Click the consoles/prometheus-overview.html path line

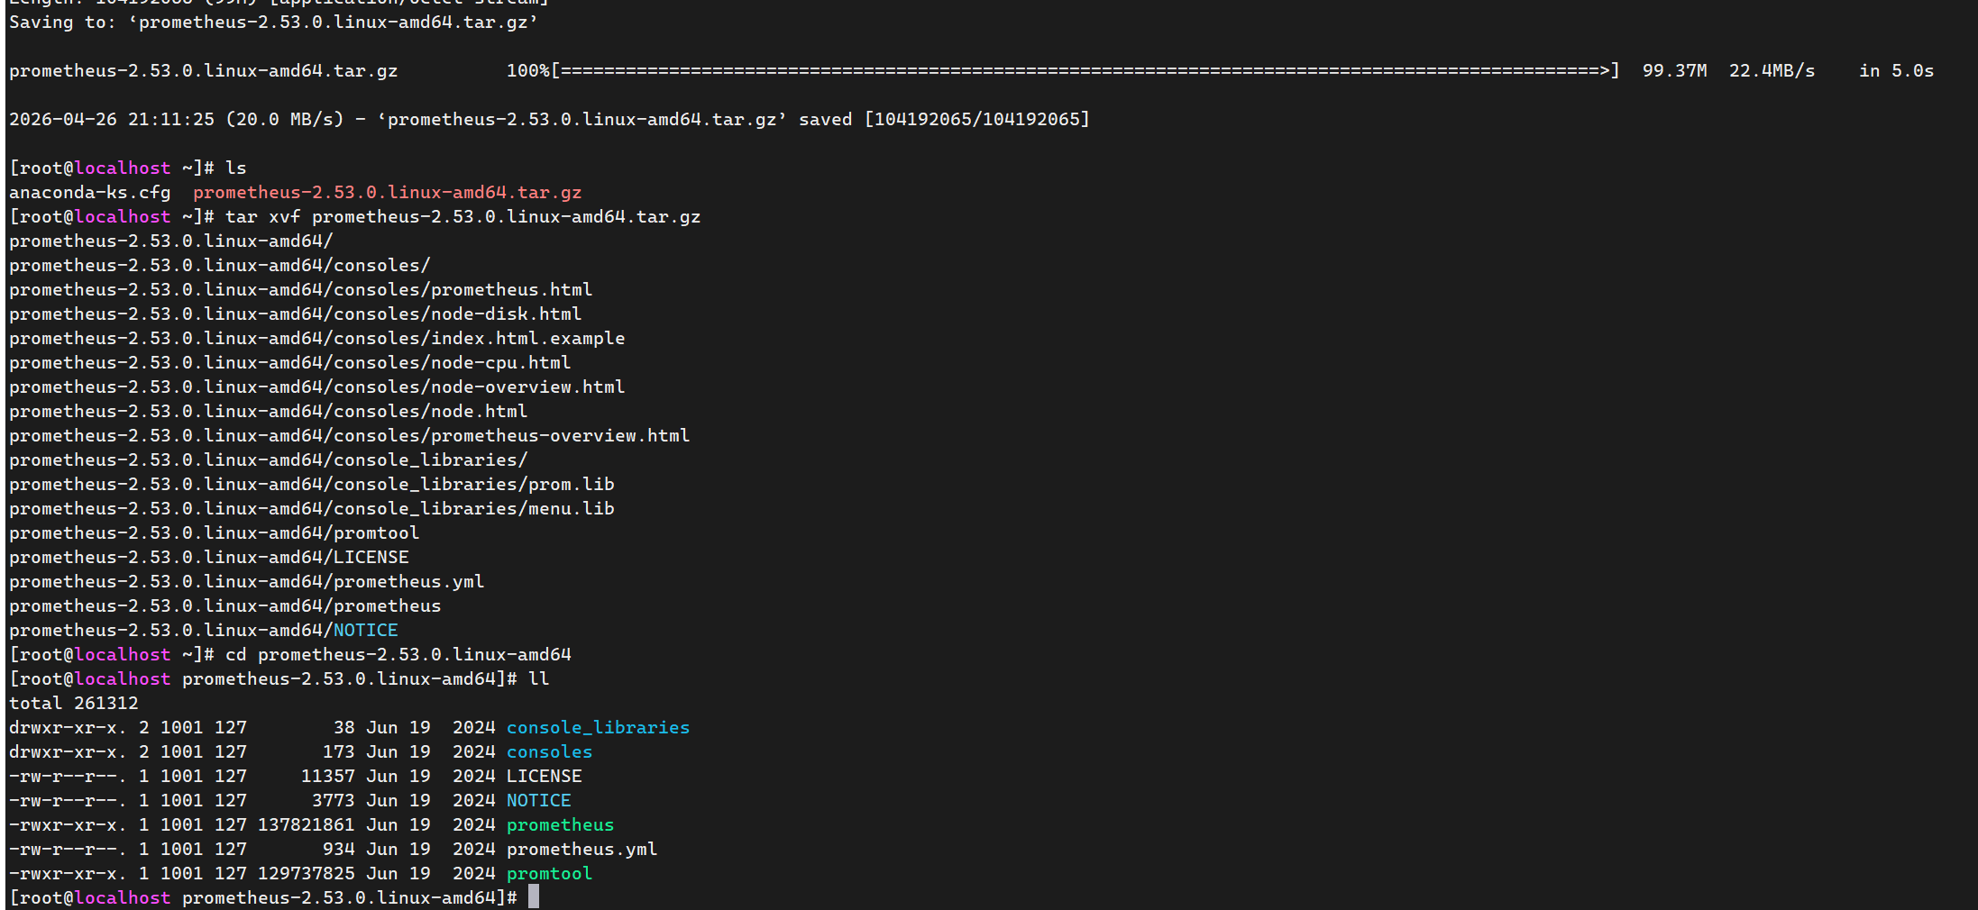coord(349,436)
